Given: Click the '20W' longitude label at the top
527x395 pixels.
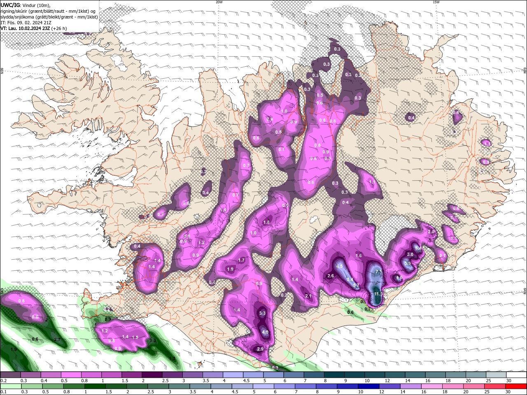Looking at the screenshot, I should click(219, 2).
